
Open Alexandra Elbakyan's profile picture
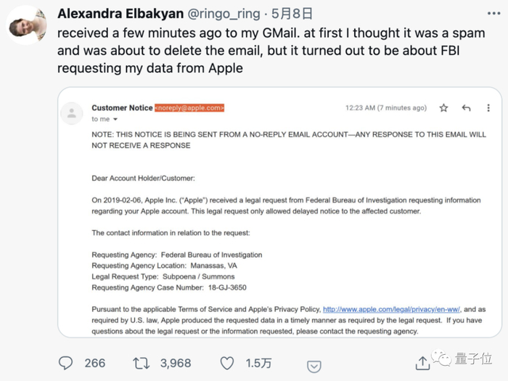click(27, 24)
